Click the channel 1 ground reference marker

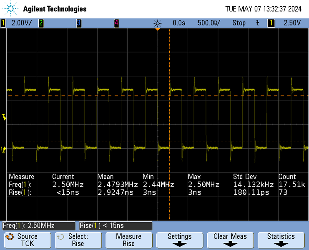[3, 150]
